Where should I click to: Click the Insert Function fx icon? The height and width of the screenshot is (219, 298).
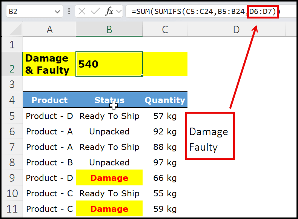(x=109, y=12)
